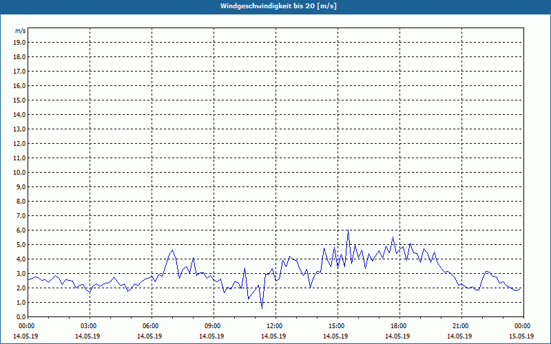Screen dimensions: 551x344
Task: Click the 4,0 y-axis label
Action: [x=21, y=259]
